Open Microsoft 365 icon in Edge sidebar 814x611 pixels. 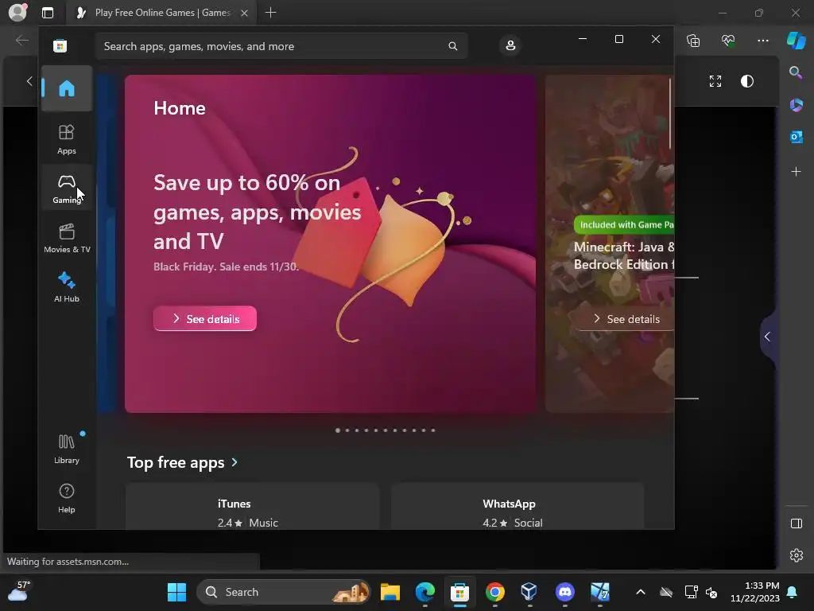click(x=796, y=105)
